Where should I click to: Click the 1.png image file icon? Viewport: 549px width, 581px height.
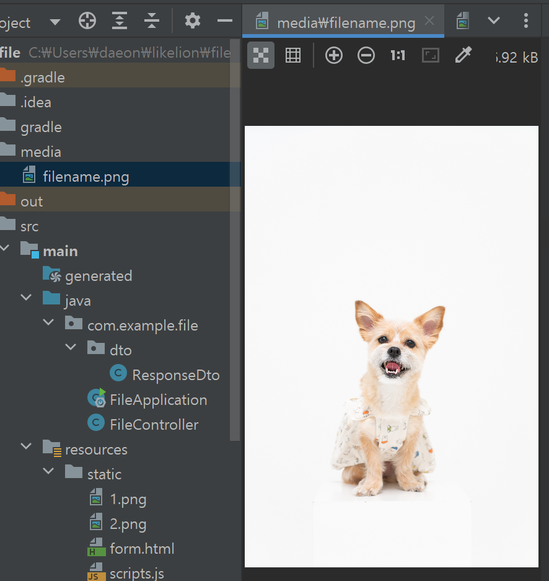(x=96, y=497)
